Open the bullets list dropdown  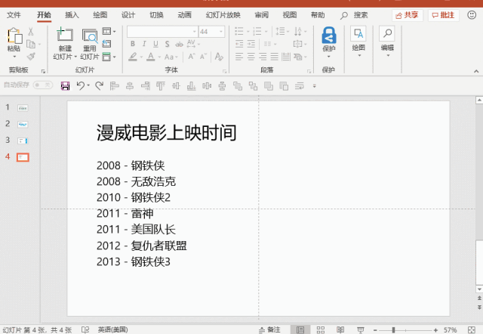241,31
